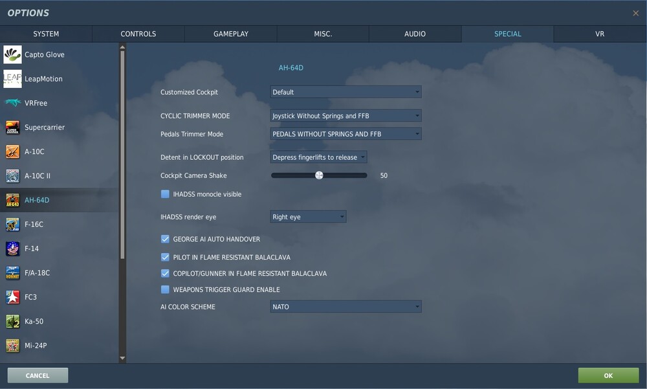Click the Supercarrier module icon
Viewport: 647px width, 389px height.
12,128
